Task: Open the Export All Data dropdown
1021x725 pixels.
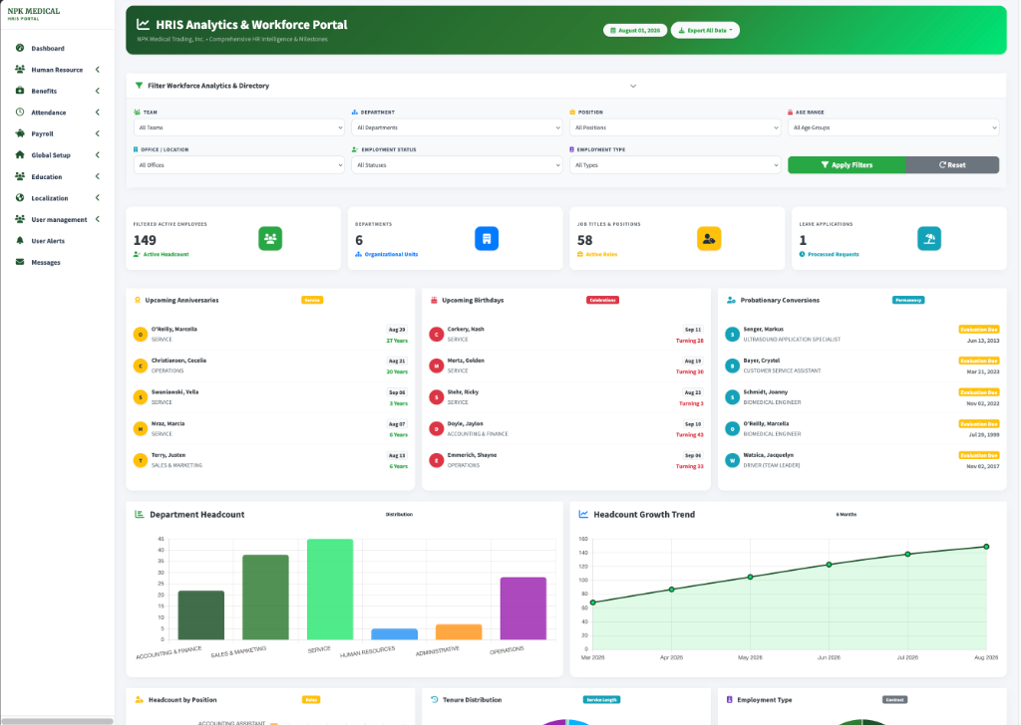Action: [x=705, y=30]
